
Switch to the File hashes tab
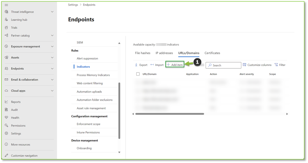click(143, 53)
